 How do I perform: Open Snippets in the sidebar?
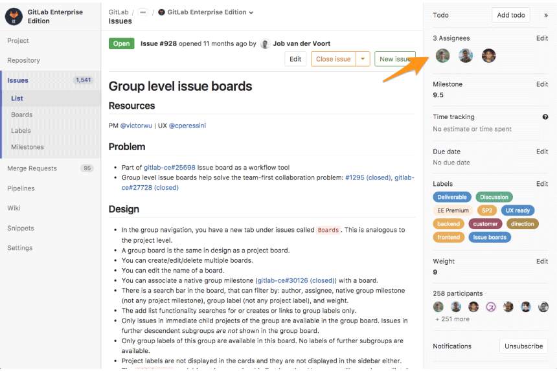pyautogui.click(x=21, y=229)
